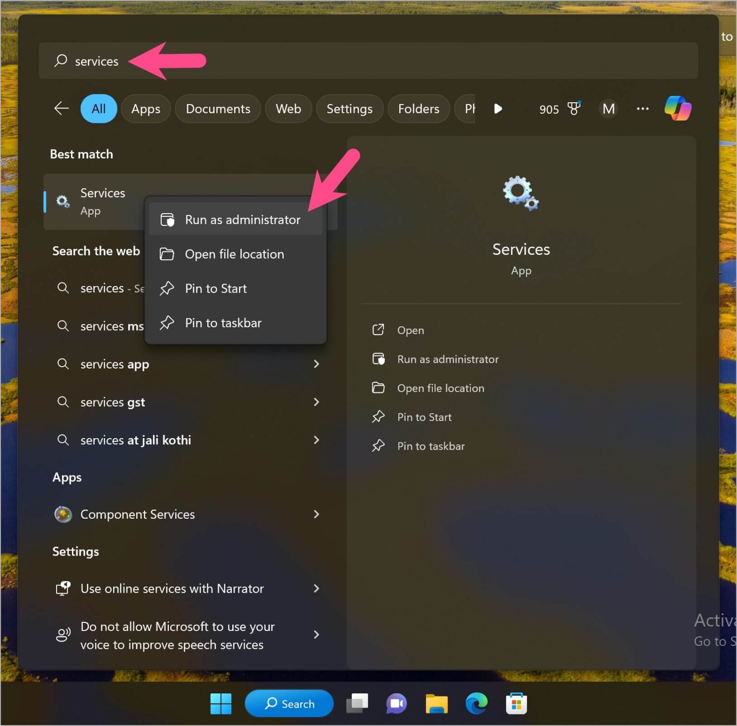This screenshot has height=726, width=737.
Task: Open the Start menu
Action: click(x=221, y=703)
